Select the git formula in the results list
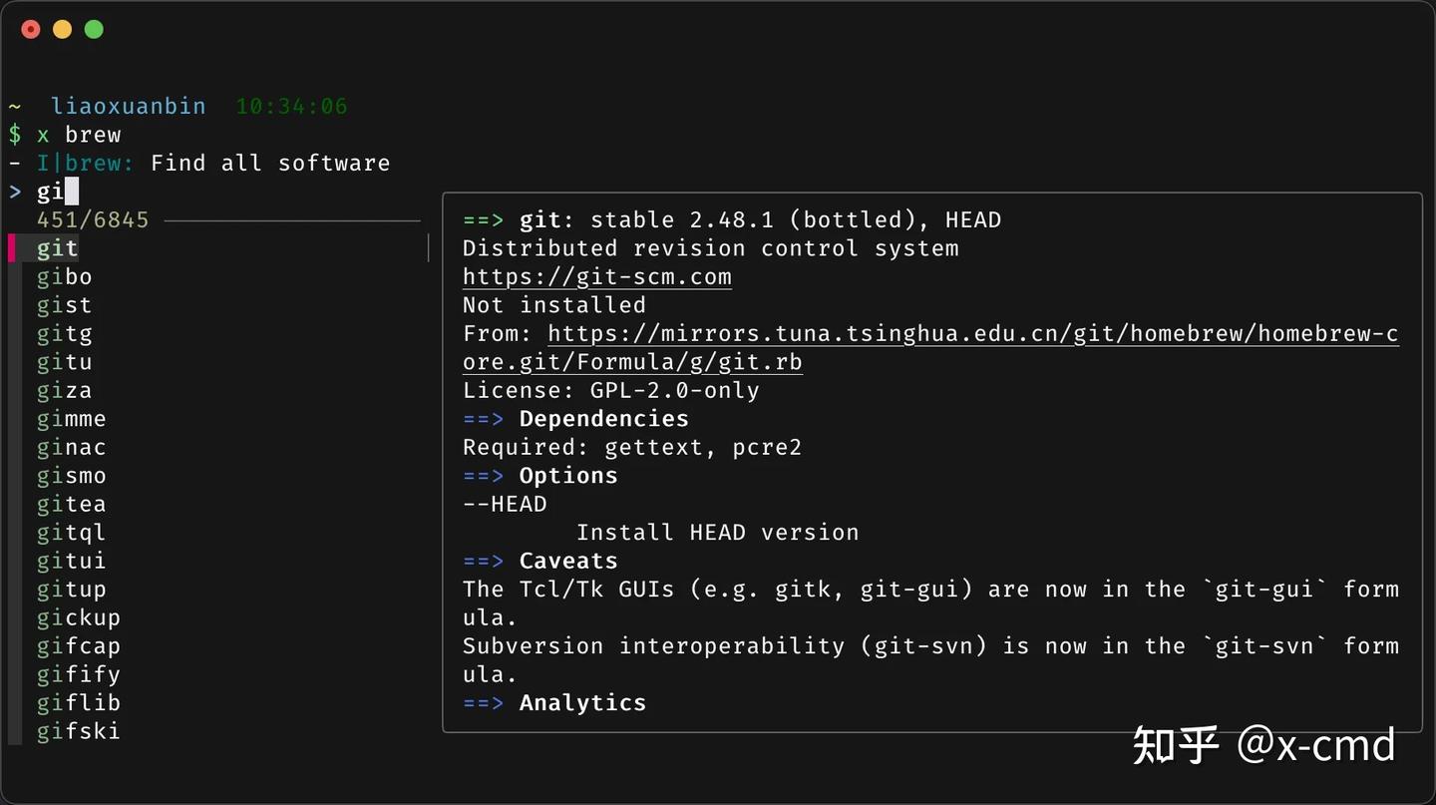 [x=57, y=247]
